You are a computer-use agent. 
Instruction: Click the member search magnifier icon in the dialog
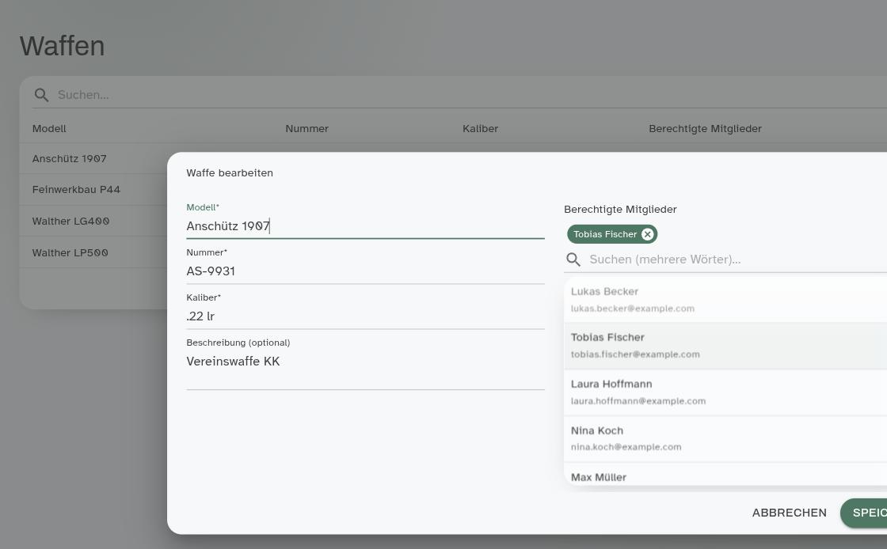tap(573, 259)
